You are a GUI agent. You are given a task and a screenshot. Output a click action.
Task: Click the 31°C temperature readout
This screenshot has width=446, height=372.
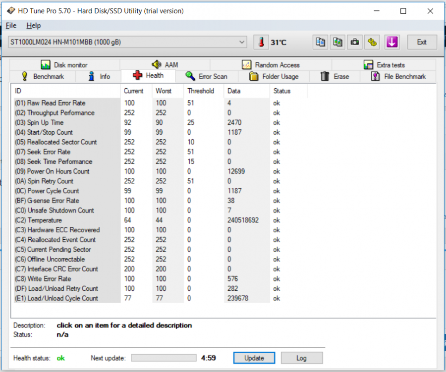click(x=279, y=43)
